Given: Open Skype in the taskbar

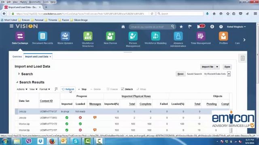Looking at the screenshot, I should 76,141.
